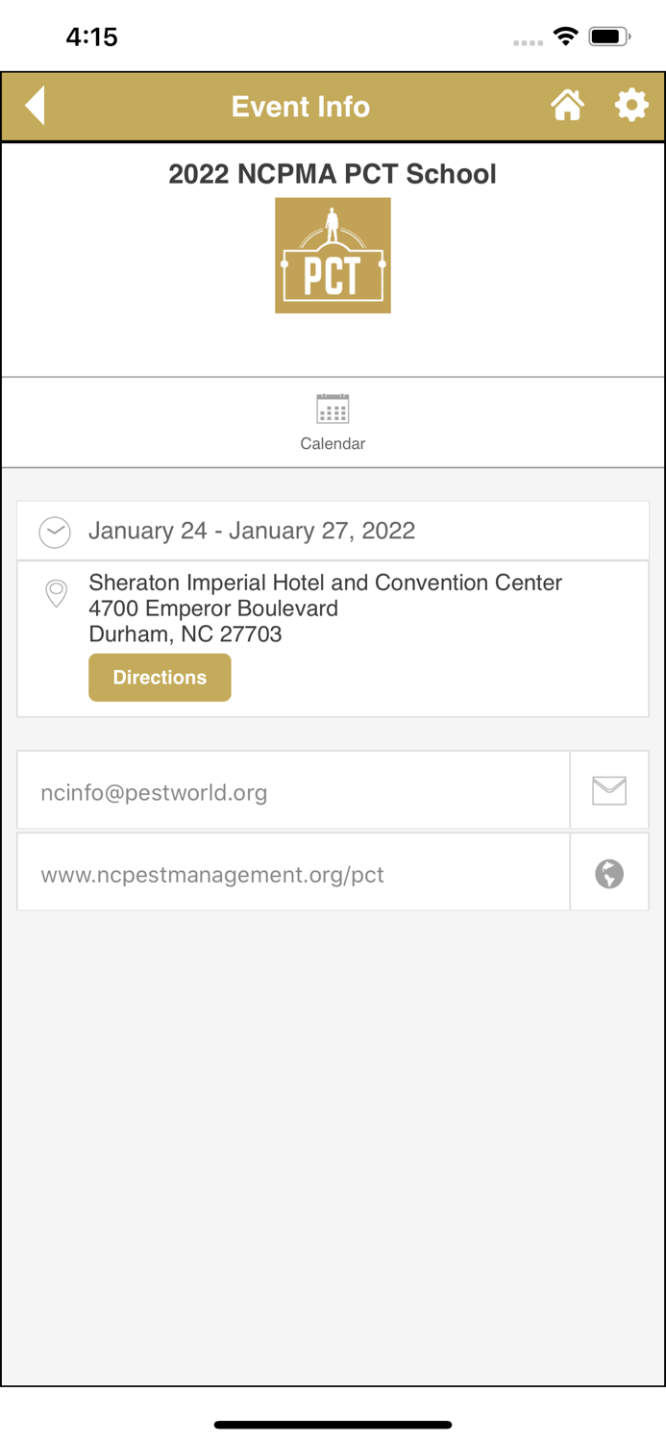Go to the Home screen icon
Viewport: 666px width, 1442px height.
[x=567, y=106]
